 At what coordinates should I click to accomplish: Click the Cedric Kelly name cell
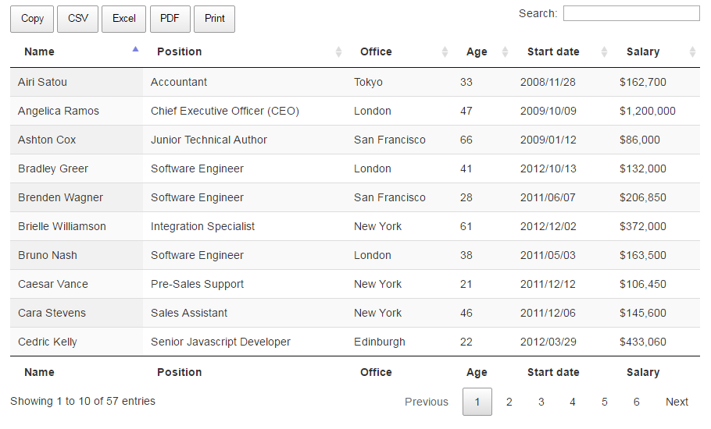coord(48,342)
